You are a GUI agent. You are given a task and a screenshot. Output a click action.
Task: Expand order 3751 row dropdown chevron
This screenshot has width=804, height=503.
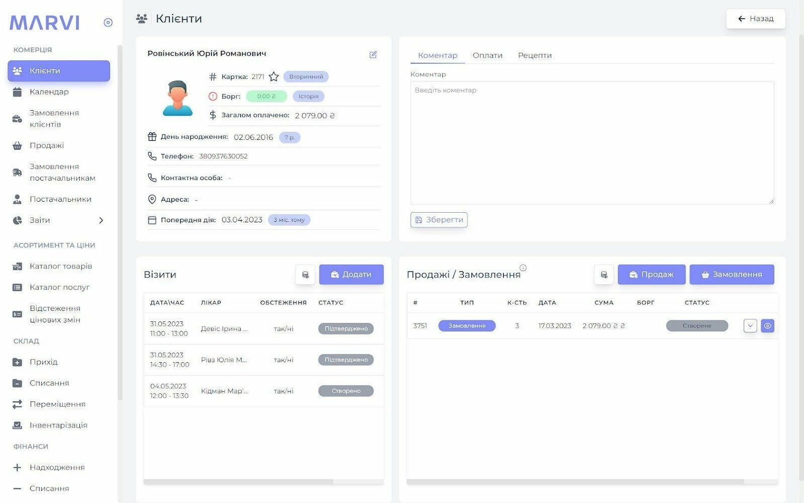(x=750, y=326)
